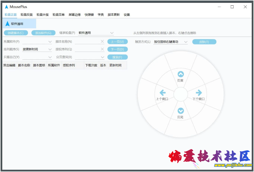
Task: Open the 屏幕边缘 tab
Action: (74, 15)
